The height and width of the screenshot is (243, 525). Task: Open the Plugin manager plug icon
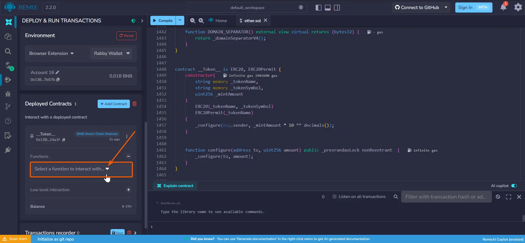tap(8, 150)
